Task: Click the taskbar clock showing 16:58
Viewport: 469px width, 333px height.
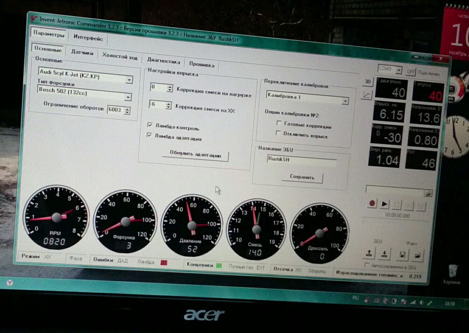Action: click(x=450, y=304)
